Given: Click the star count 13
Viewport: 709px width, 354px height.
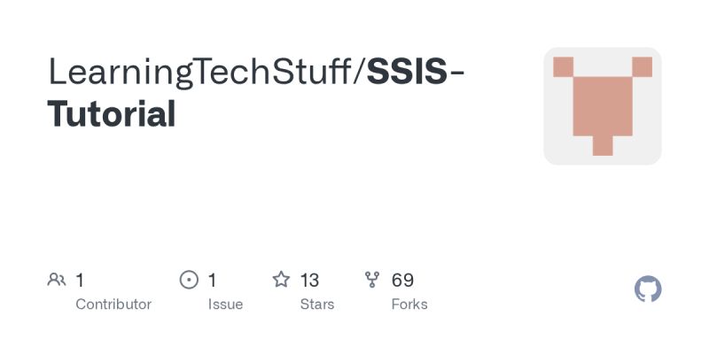Looking at the screenshot, I should click(309, 281).
